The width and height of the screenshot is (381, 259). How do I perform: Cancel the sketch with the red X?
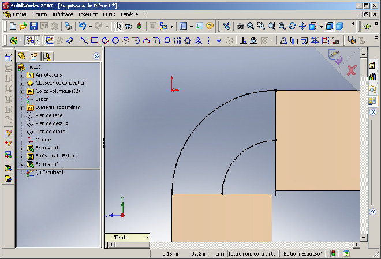click(352, 70)
